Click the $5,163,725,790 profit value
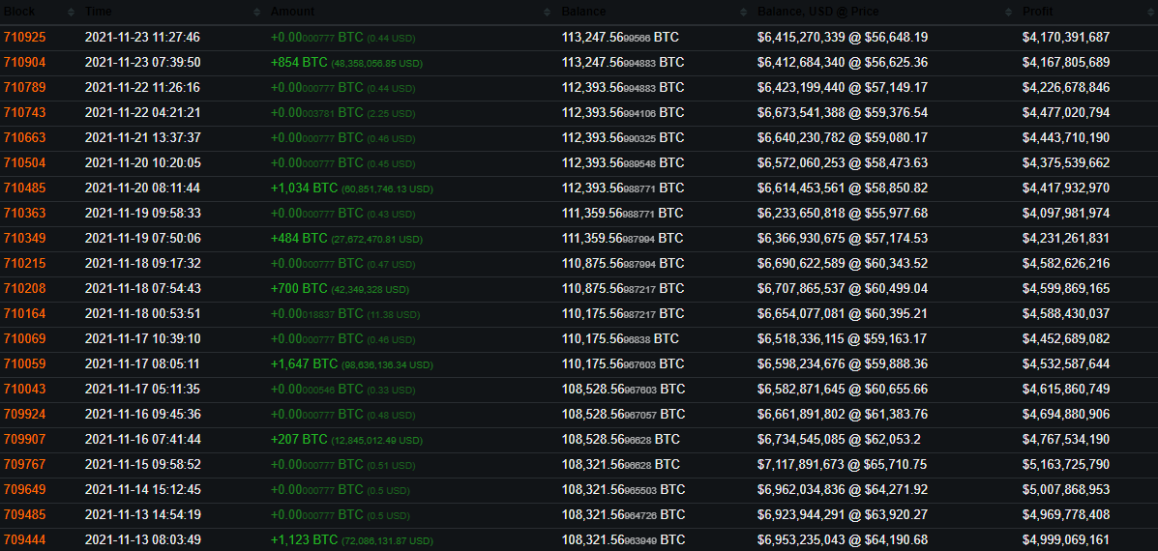This screenshot has width=1158, height=551. pyautogui.click(x=1066, y=464)
